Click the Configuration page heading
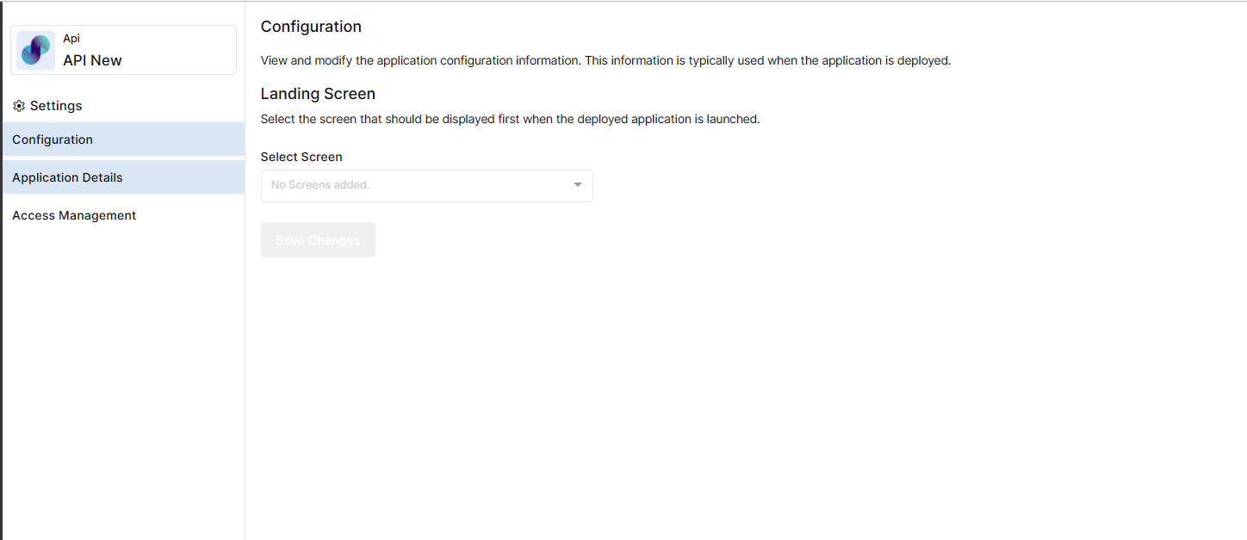The width and height of the screenshot is (1247, 540). click(311, 27)
